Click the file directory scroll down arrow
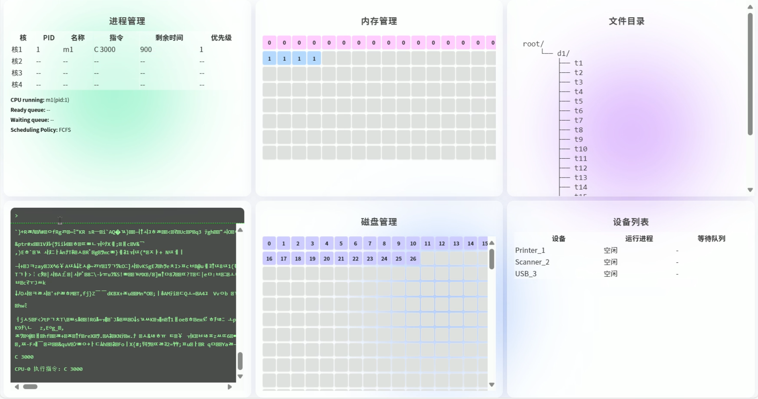Viewport: 758px width, 399px height. tap(750, 190)
